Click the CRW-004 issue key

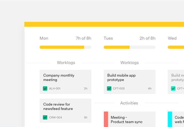[x=55, y=117]
